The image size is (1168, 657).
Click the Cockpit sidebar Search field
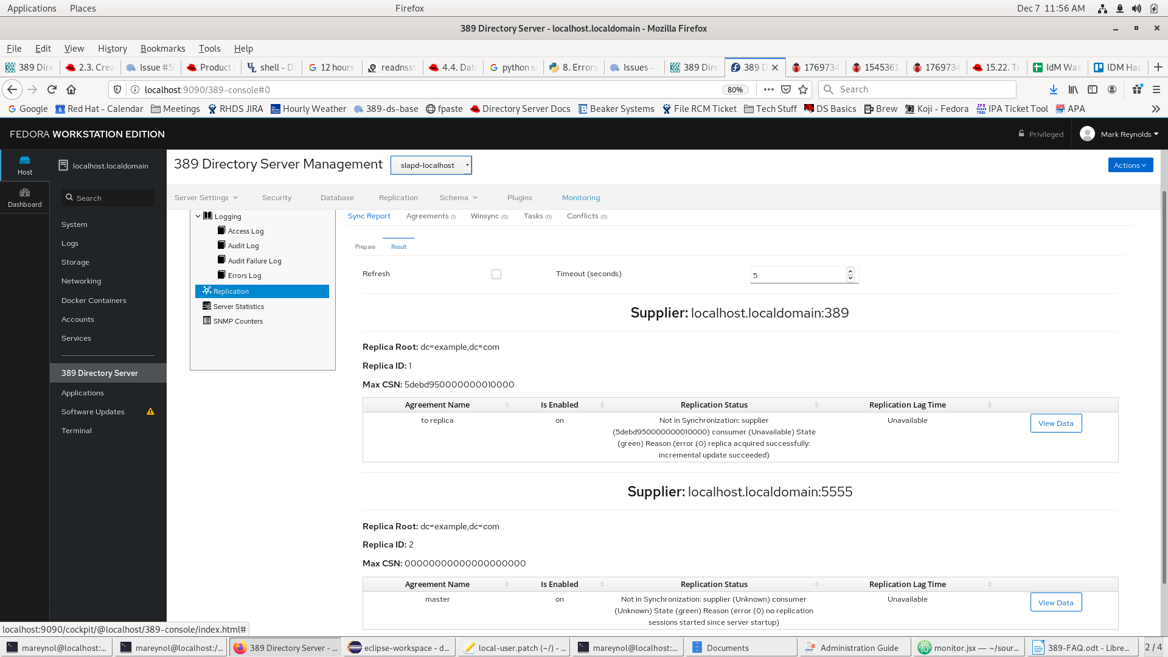108,198
